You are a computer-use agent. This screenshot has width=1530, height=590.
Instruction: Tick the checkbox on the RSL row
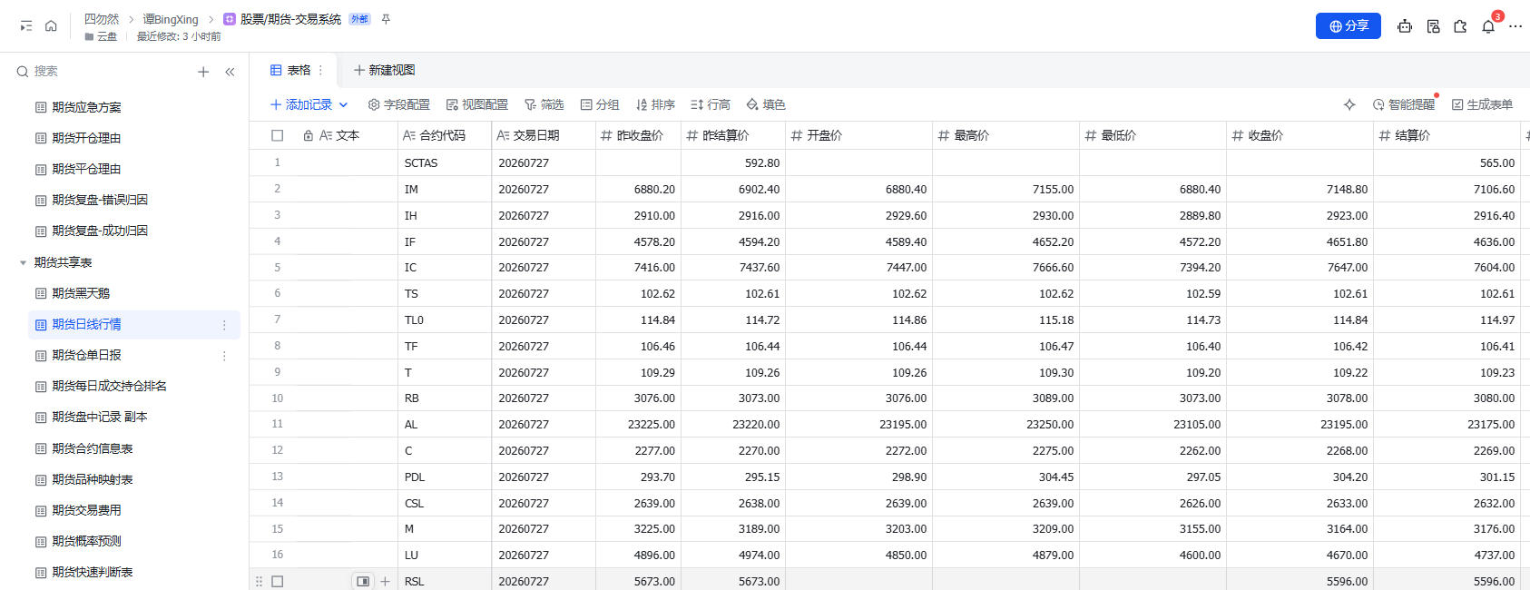click(x=278, y=581)
